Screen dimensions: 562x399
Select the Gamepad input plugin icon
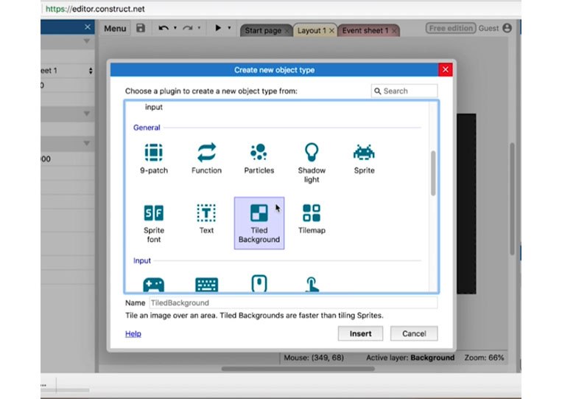click(154, 285)
